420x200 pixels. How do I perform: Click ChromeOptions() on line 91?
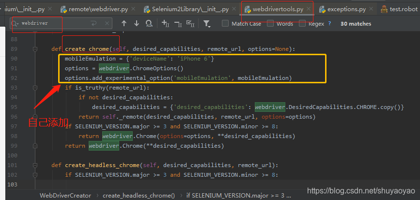(x=158, y=68)
